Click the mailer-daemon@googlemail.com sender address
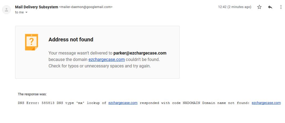The width and height of the screenshot is (285, 123). [86, 7]
